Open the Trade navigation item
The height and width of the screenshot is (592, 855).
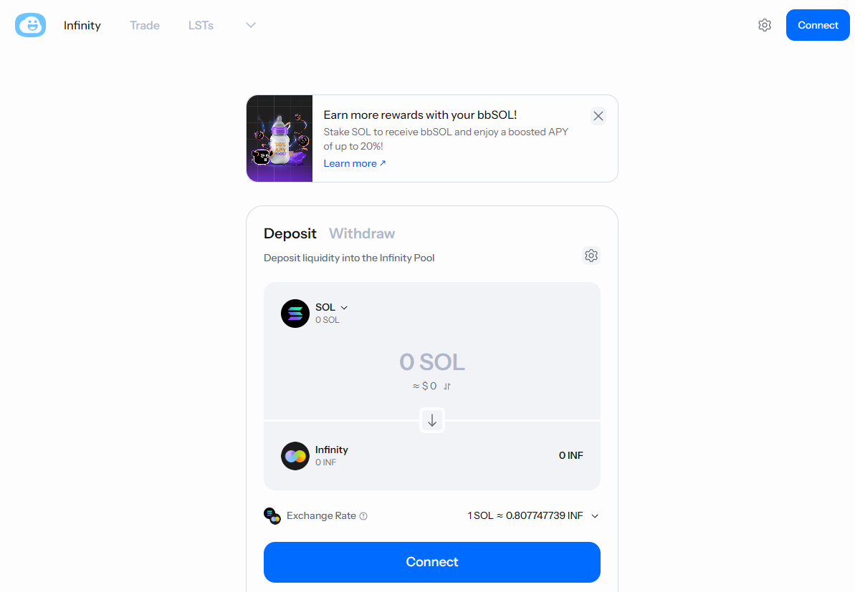coord(145,25)
